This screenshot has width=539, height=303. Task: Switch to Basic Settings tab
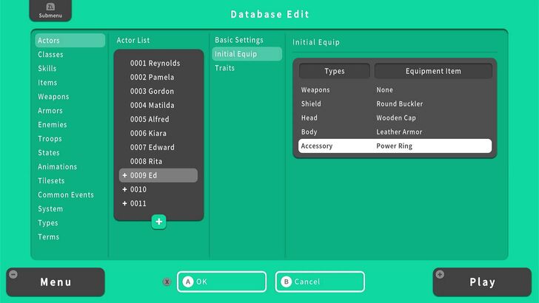239,40
